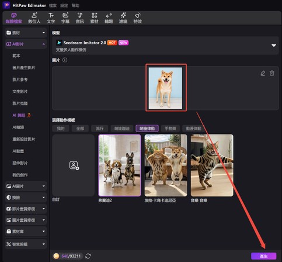Select the 數位人 digital human tool
This screenshot has width=282, height=262.
[34, 18]
